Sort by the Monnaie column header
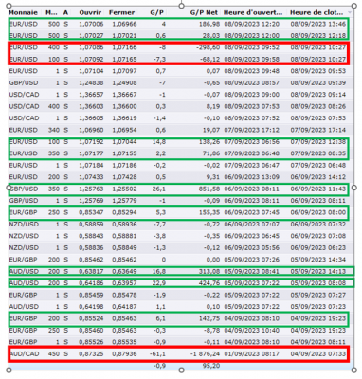The height and width of the screenshot is (379, 362). point(24,12)
